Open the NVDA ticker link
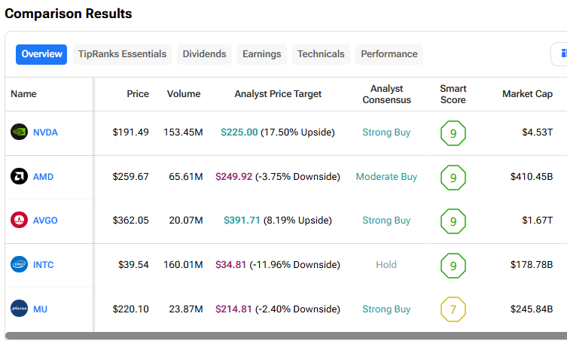567x347 pixels. (45, 132)
